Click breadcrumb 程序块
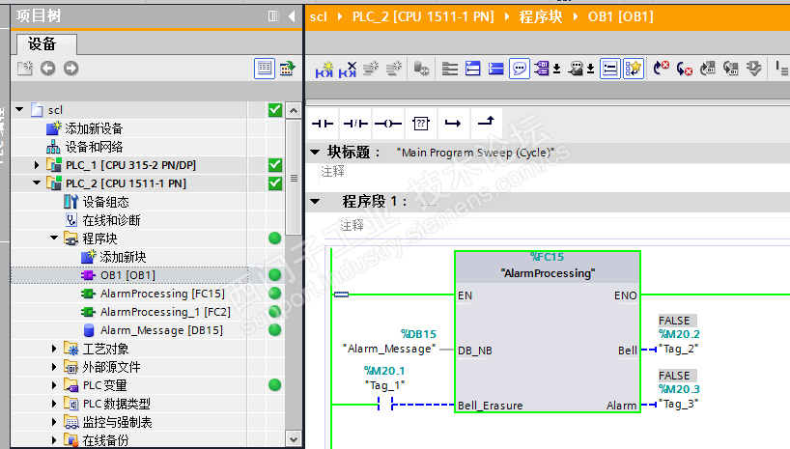Image resolution: width=790 pixels, height=449 pixels. pos(541,16)
